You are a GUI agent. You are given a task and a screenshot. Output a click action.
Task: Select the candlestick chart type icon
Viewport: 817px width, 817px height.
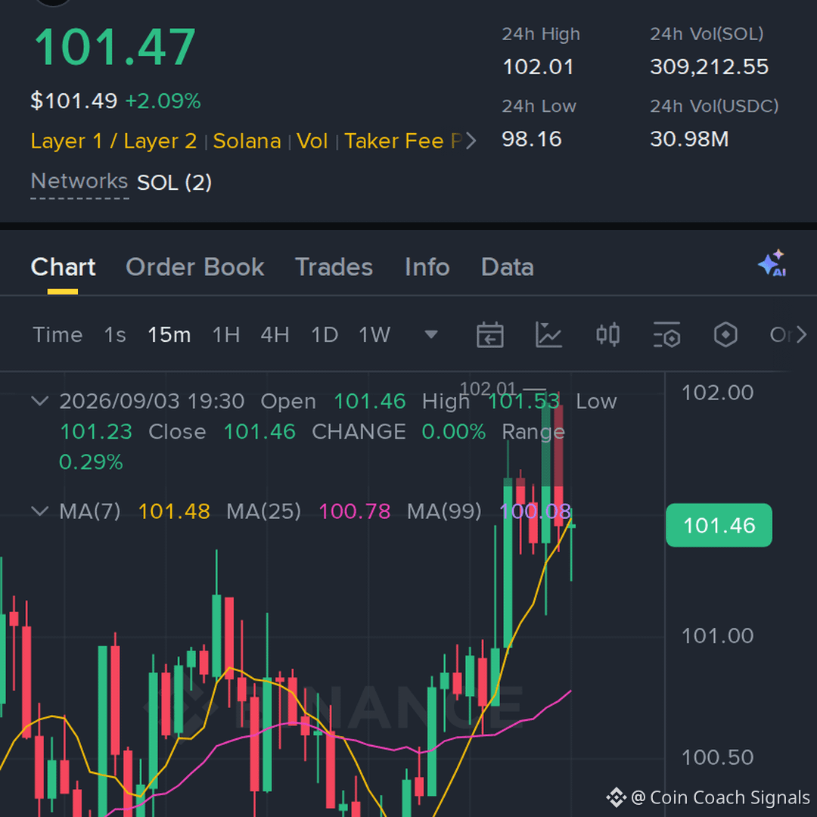tap(607, 334)
